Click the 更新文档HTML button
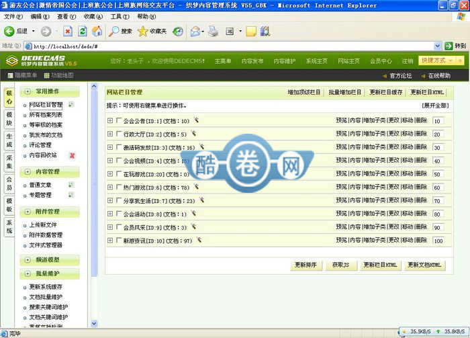 [x=425, y=265]
